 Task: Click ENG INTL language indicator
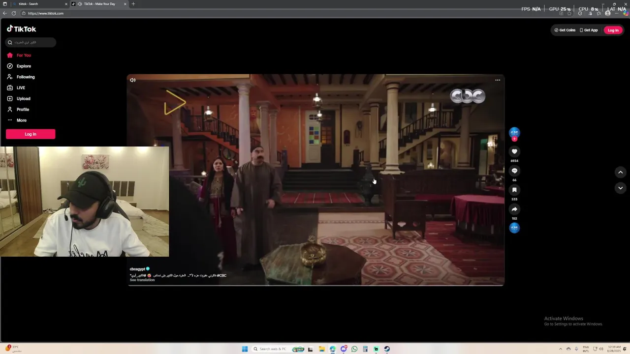pyautogui.click(x=586, y=349)
